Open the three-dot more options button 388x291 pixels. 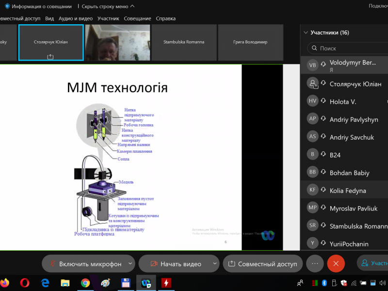[x=315, y=263]
